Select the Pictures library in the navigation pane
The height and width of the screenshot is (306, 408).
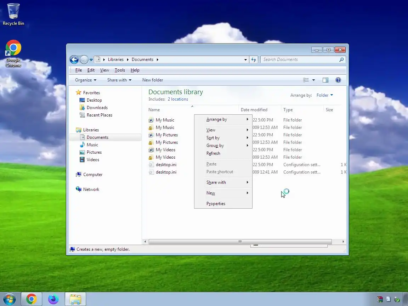point(94,152)
